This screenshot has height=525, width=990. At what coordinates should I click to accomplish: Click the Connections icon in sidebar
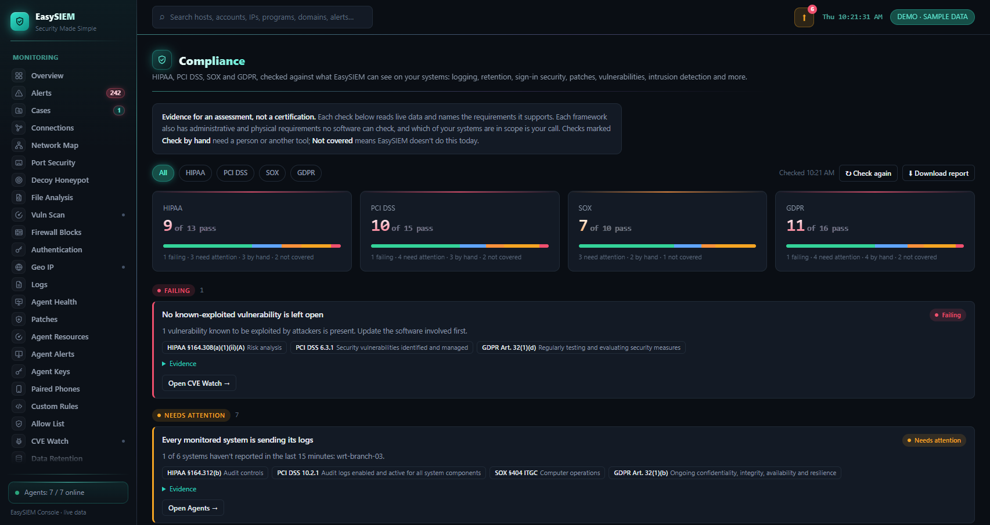19,128
